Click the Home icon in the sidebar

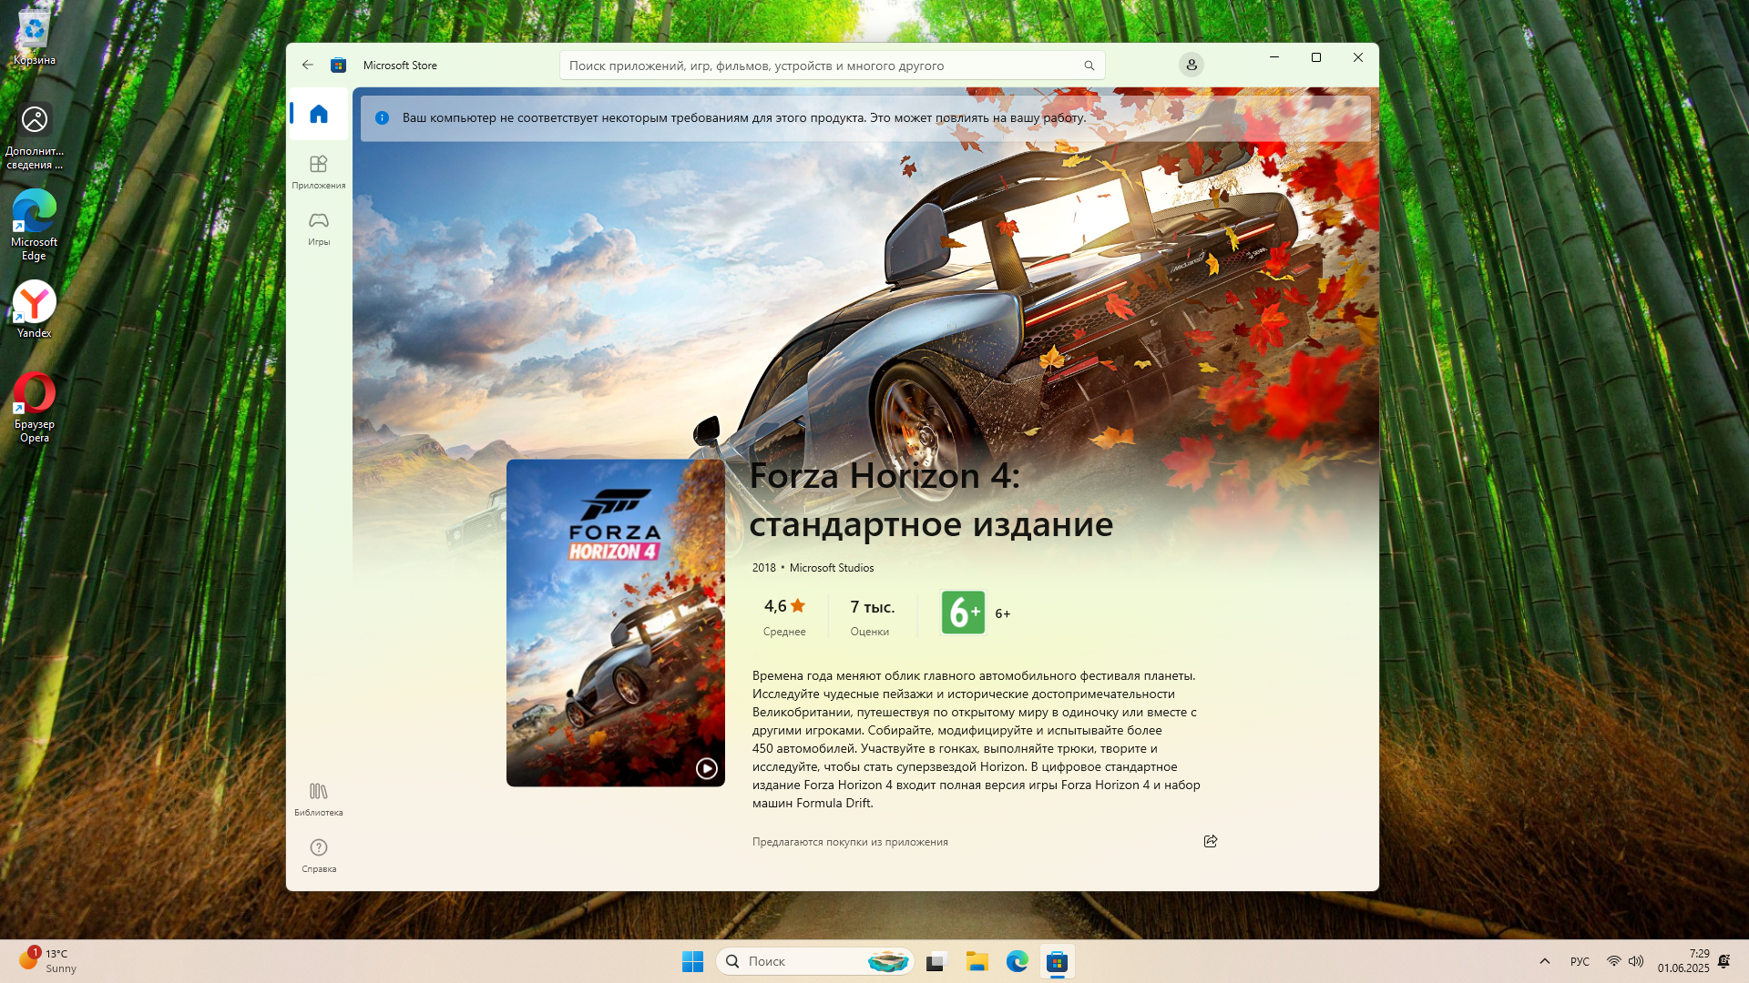point(318,114)
